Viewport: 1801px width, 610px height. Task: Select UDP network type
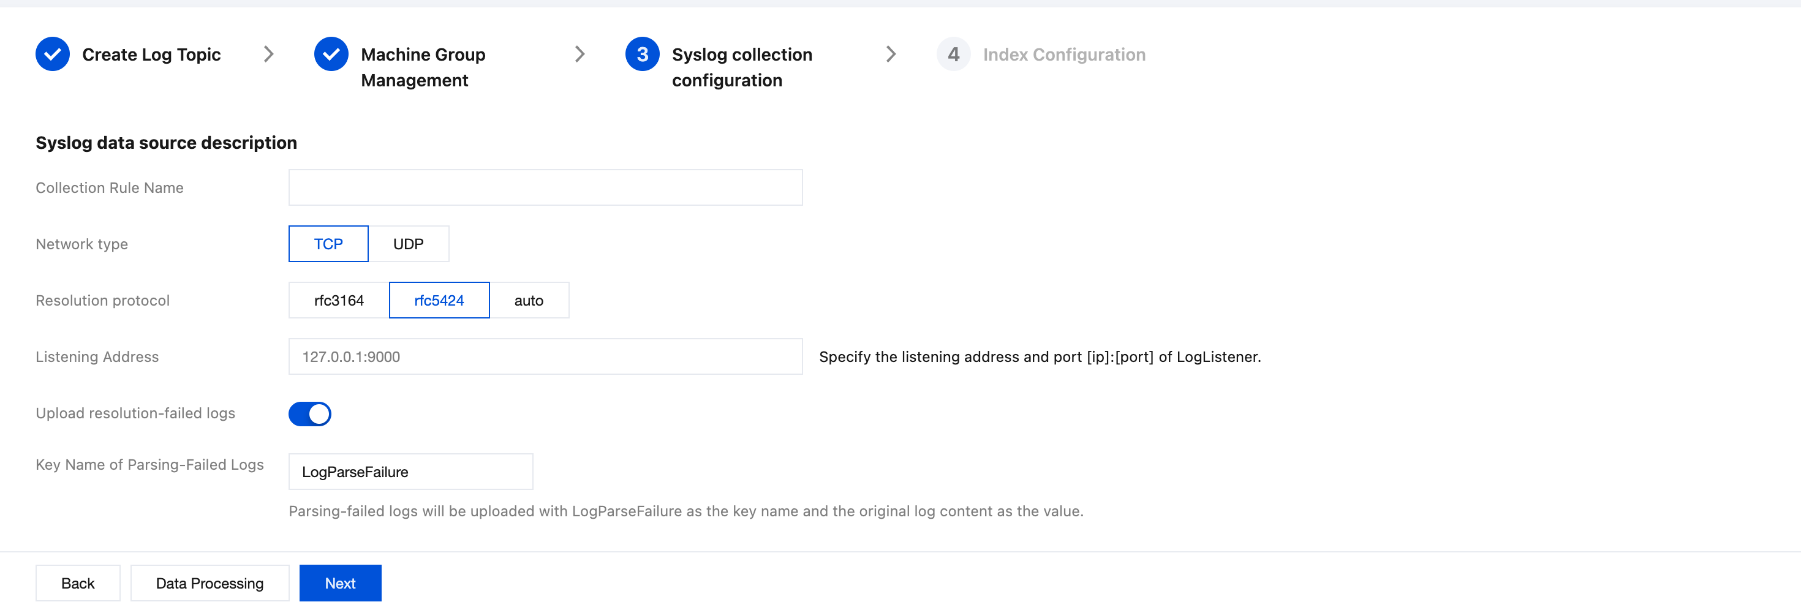(409, 244)
